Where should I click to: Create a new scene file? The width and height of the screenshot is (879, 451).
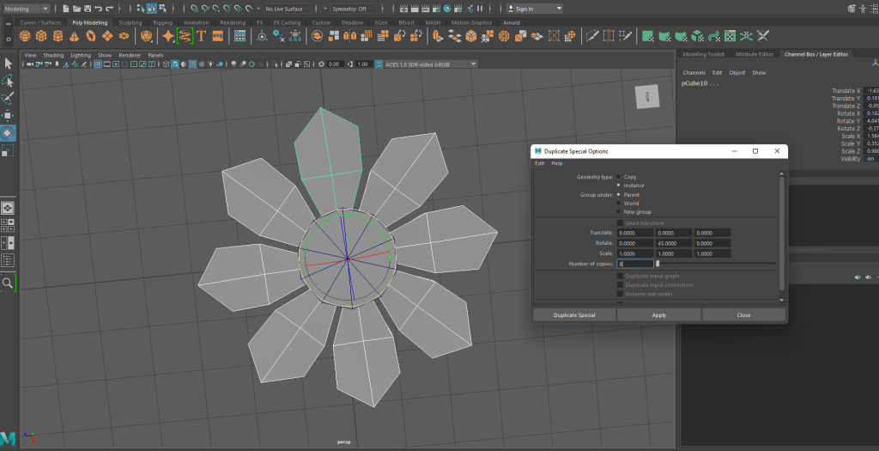(x=65, y=9)
